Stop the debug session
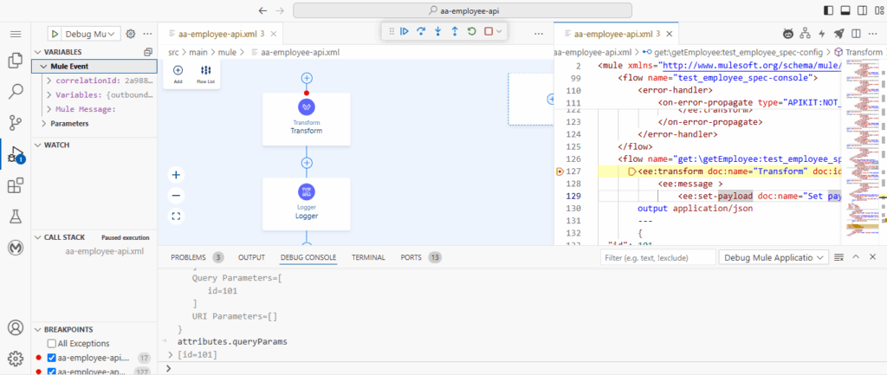The image size is (887, 375). click(489, 32)
